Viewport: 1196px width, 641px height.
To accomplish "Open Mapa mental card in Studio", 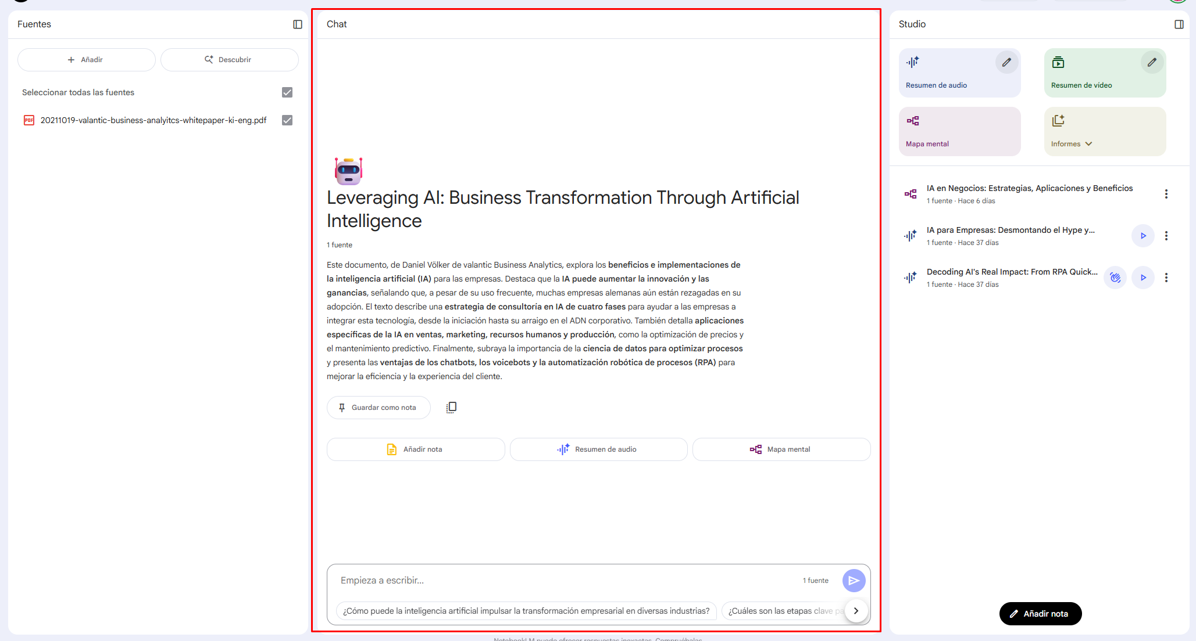I will 959,131.
